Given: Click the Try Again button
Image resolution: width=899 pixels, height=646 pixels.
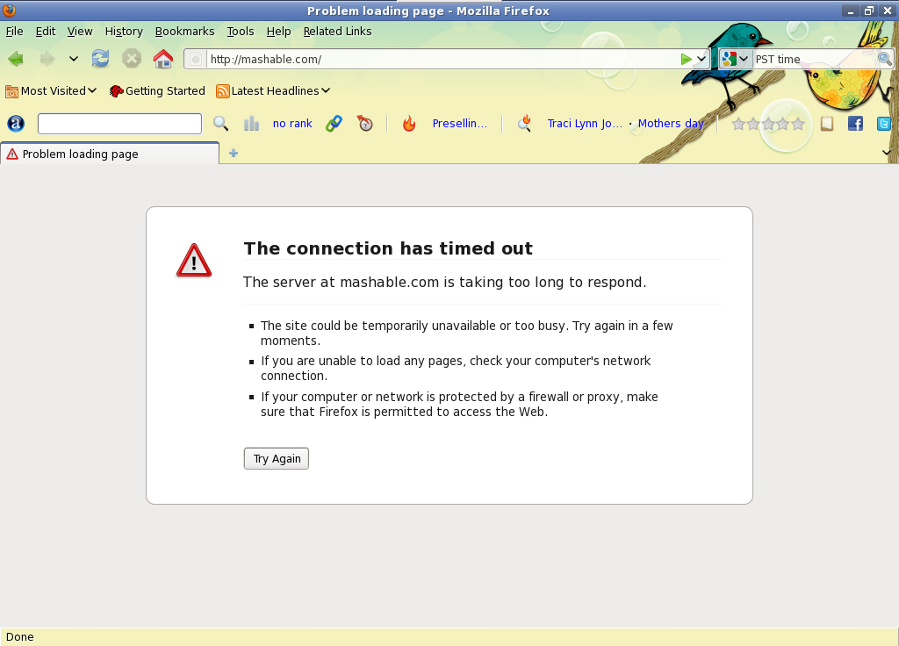Looking at the screenshot, I should (277, 458).
